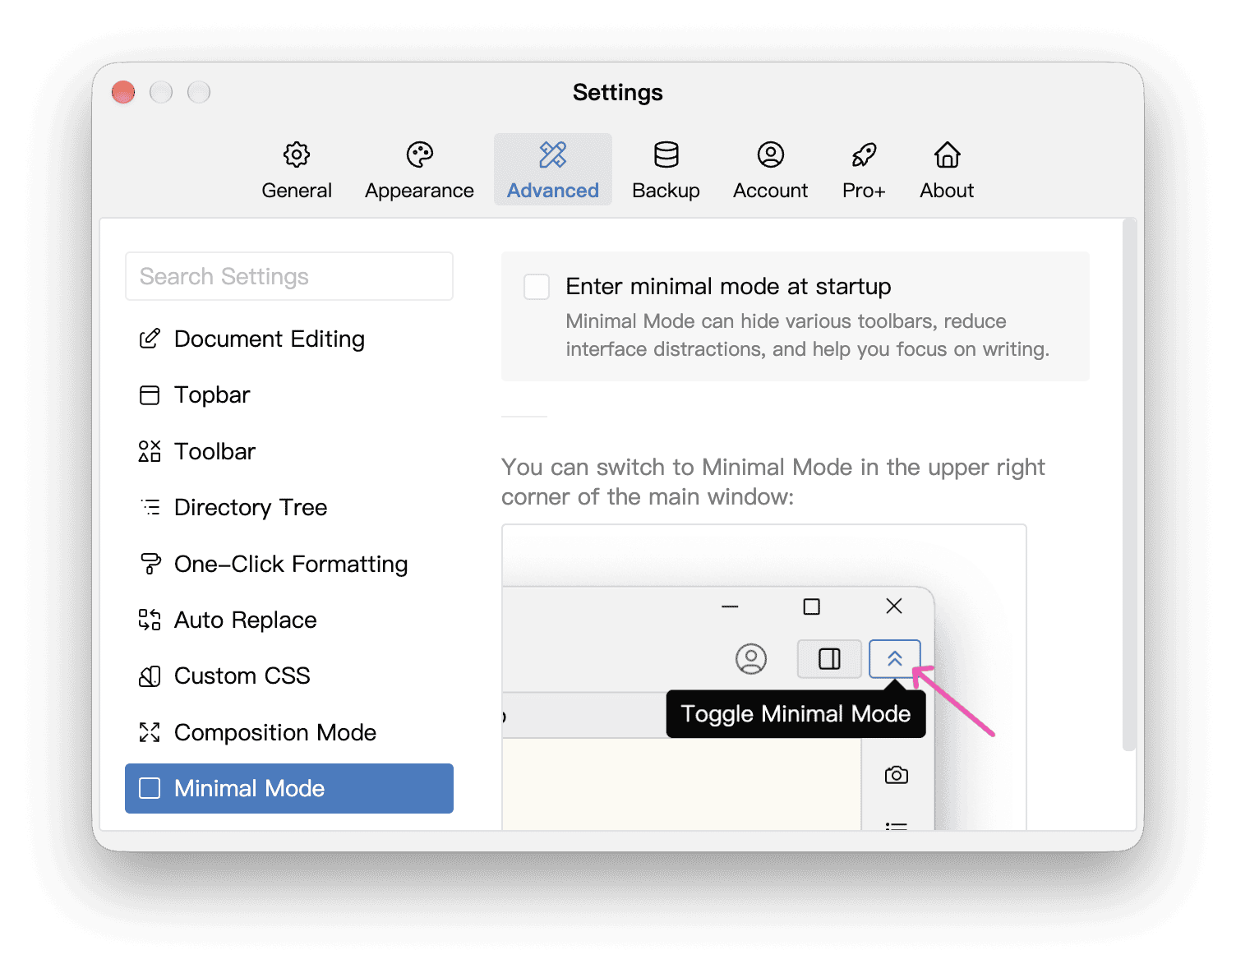Select the Advanced tab

pyautogui.click(x=553, y=170)
